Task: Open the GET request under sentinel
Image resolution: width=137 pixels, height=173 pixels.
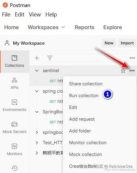Action: click(56, 81)
